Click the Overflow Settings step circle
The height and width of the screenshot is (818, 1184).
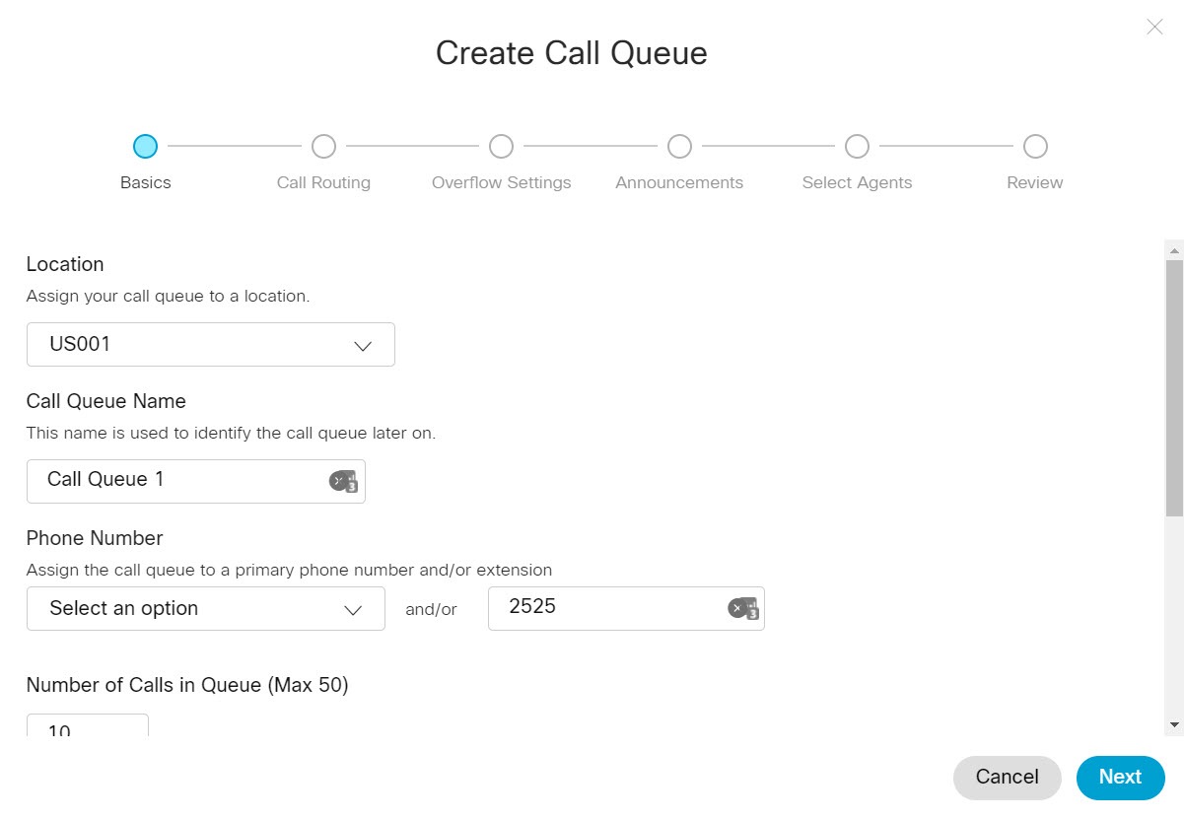501,145
